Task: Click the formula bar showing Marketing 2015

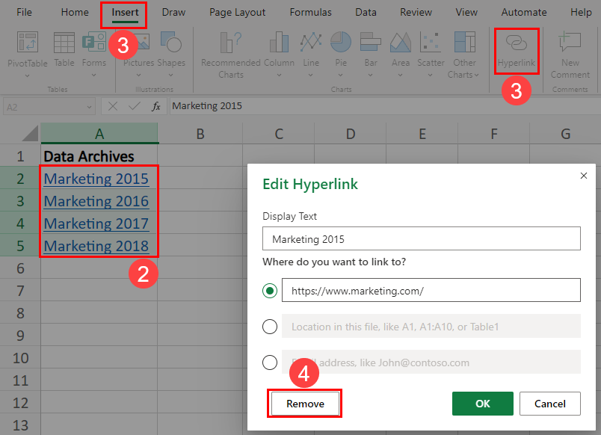Action: point(385,106)
